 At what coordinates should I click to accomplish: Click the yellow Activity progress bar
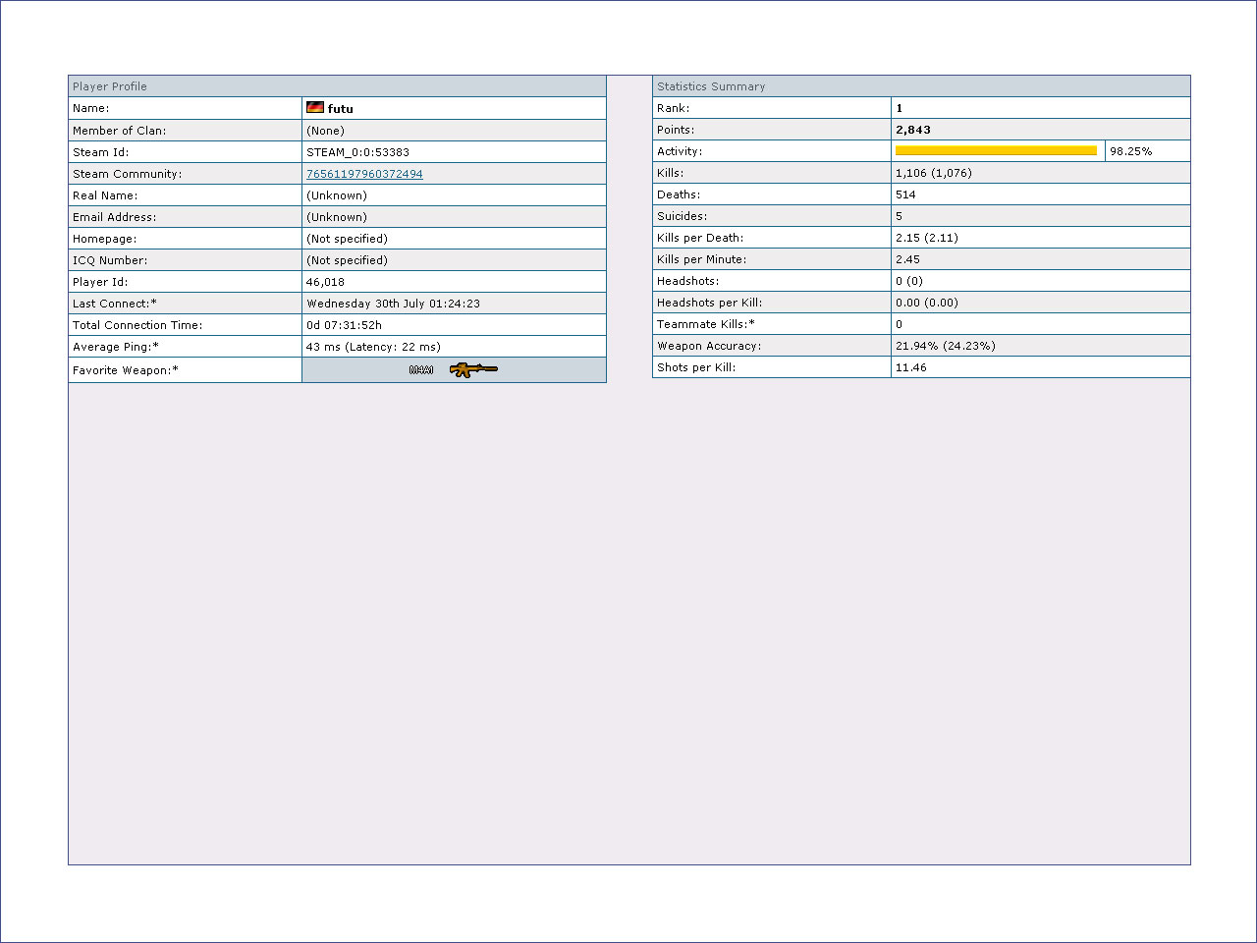pos(996,150)
